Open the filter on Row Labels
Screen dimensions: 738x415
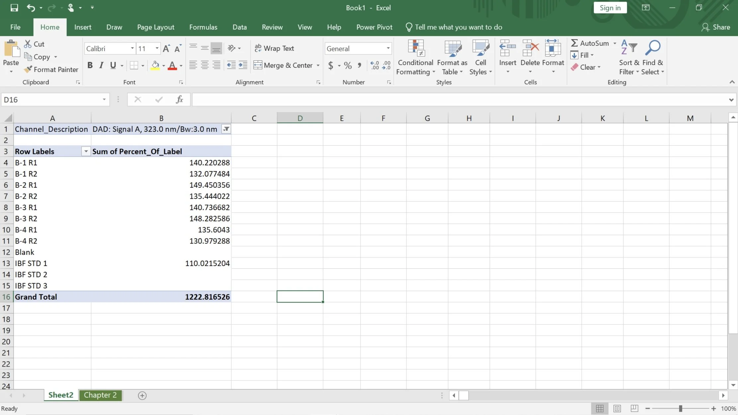[x=85, y=151]
